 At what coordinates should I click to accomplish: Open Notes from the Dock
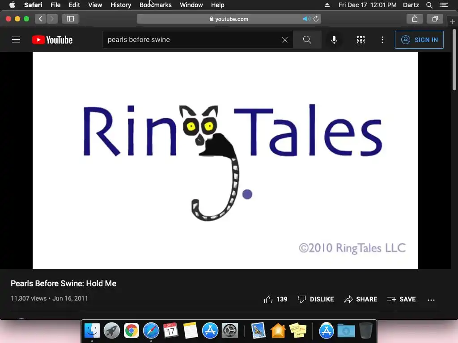pyautogui.click(x=191, y=331)
